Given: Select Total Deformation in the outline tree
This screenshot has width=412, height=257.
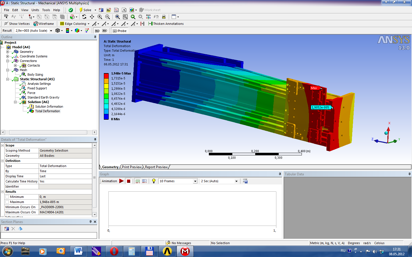Looking at the screenshot, I should point(47,111).
